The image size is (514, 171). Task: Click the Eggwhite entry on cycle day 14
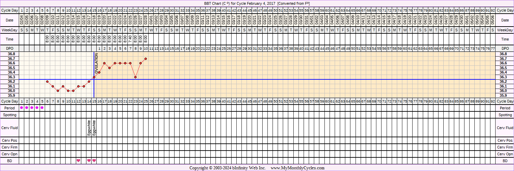click(89, 128)
